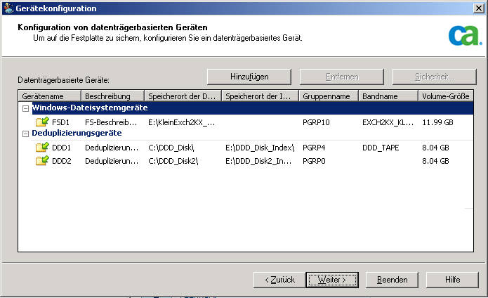Viewport: 488px width, 298px height.
Task: Click the FSD1 device folder icon
Action: (41, 122)
